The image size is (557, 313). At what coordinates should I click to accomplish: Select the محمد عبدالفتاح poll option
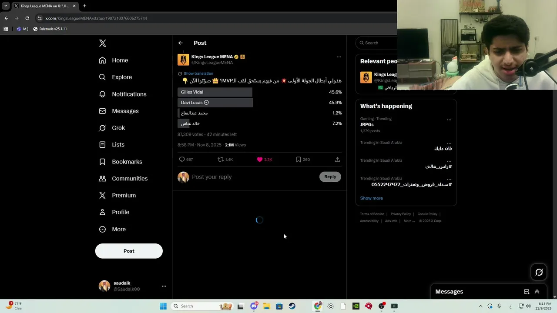tap(260, 113)
